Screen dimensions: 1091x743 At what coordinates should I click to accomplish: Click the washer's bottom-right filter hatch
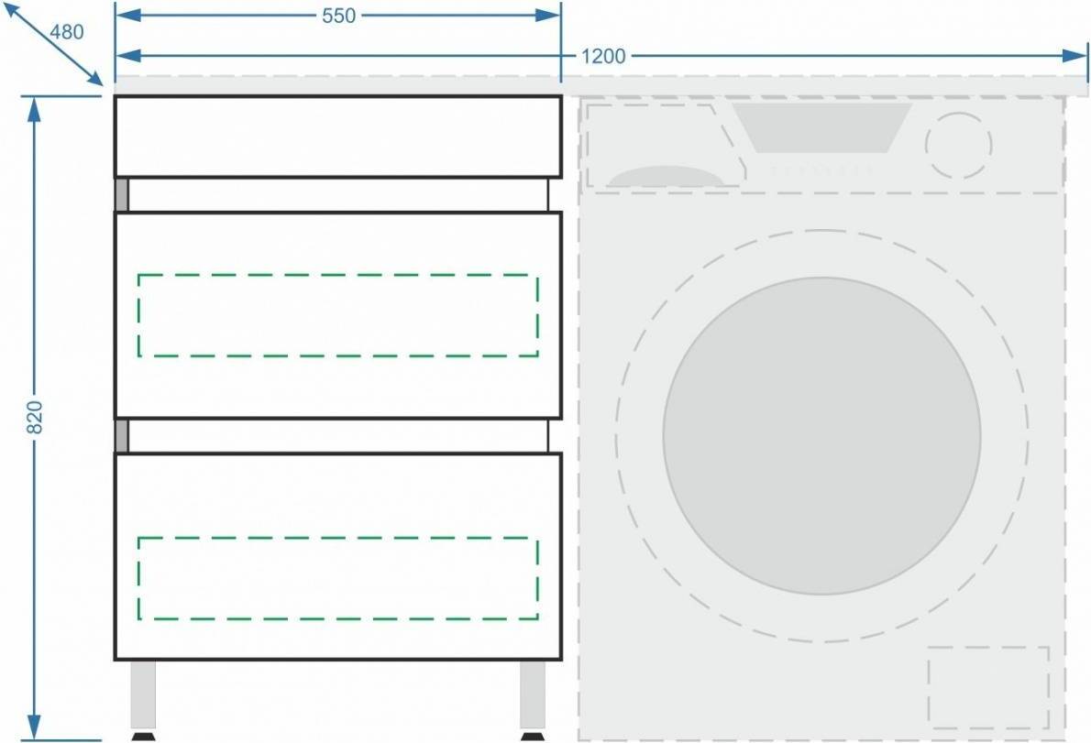tap(987, 687)
